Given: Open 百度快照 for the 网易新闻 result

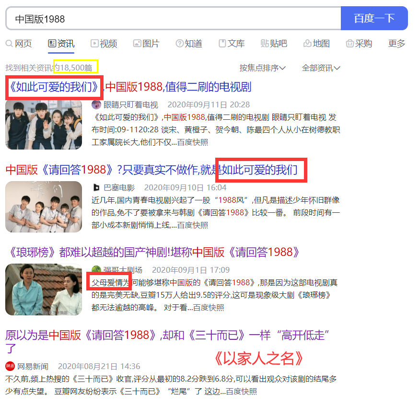Looking at the screenshot, I should pos(241,392).
